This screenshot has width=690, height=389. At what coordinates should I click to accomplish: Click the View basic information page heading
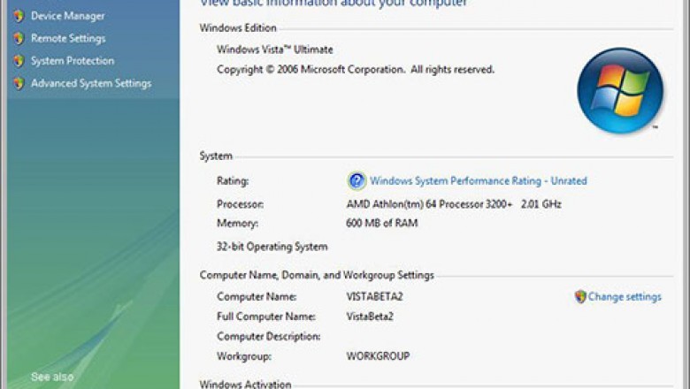point(333,3)
